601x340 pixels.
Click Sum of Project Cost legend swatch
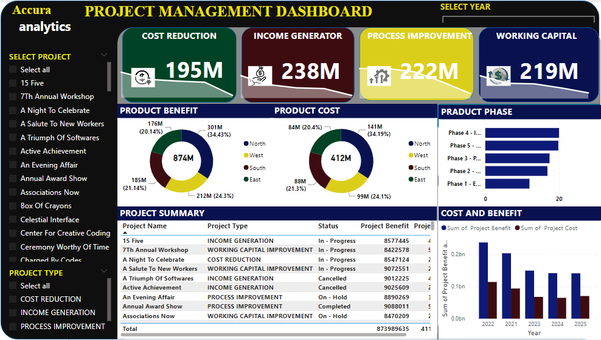click(518, 228)
